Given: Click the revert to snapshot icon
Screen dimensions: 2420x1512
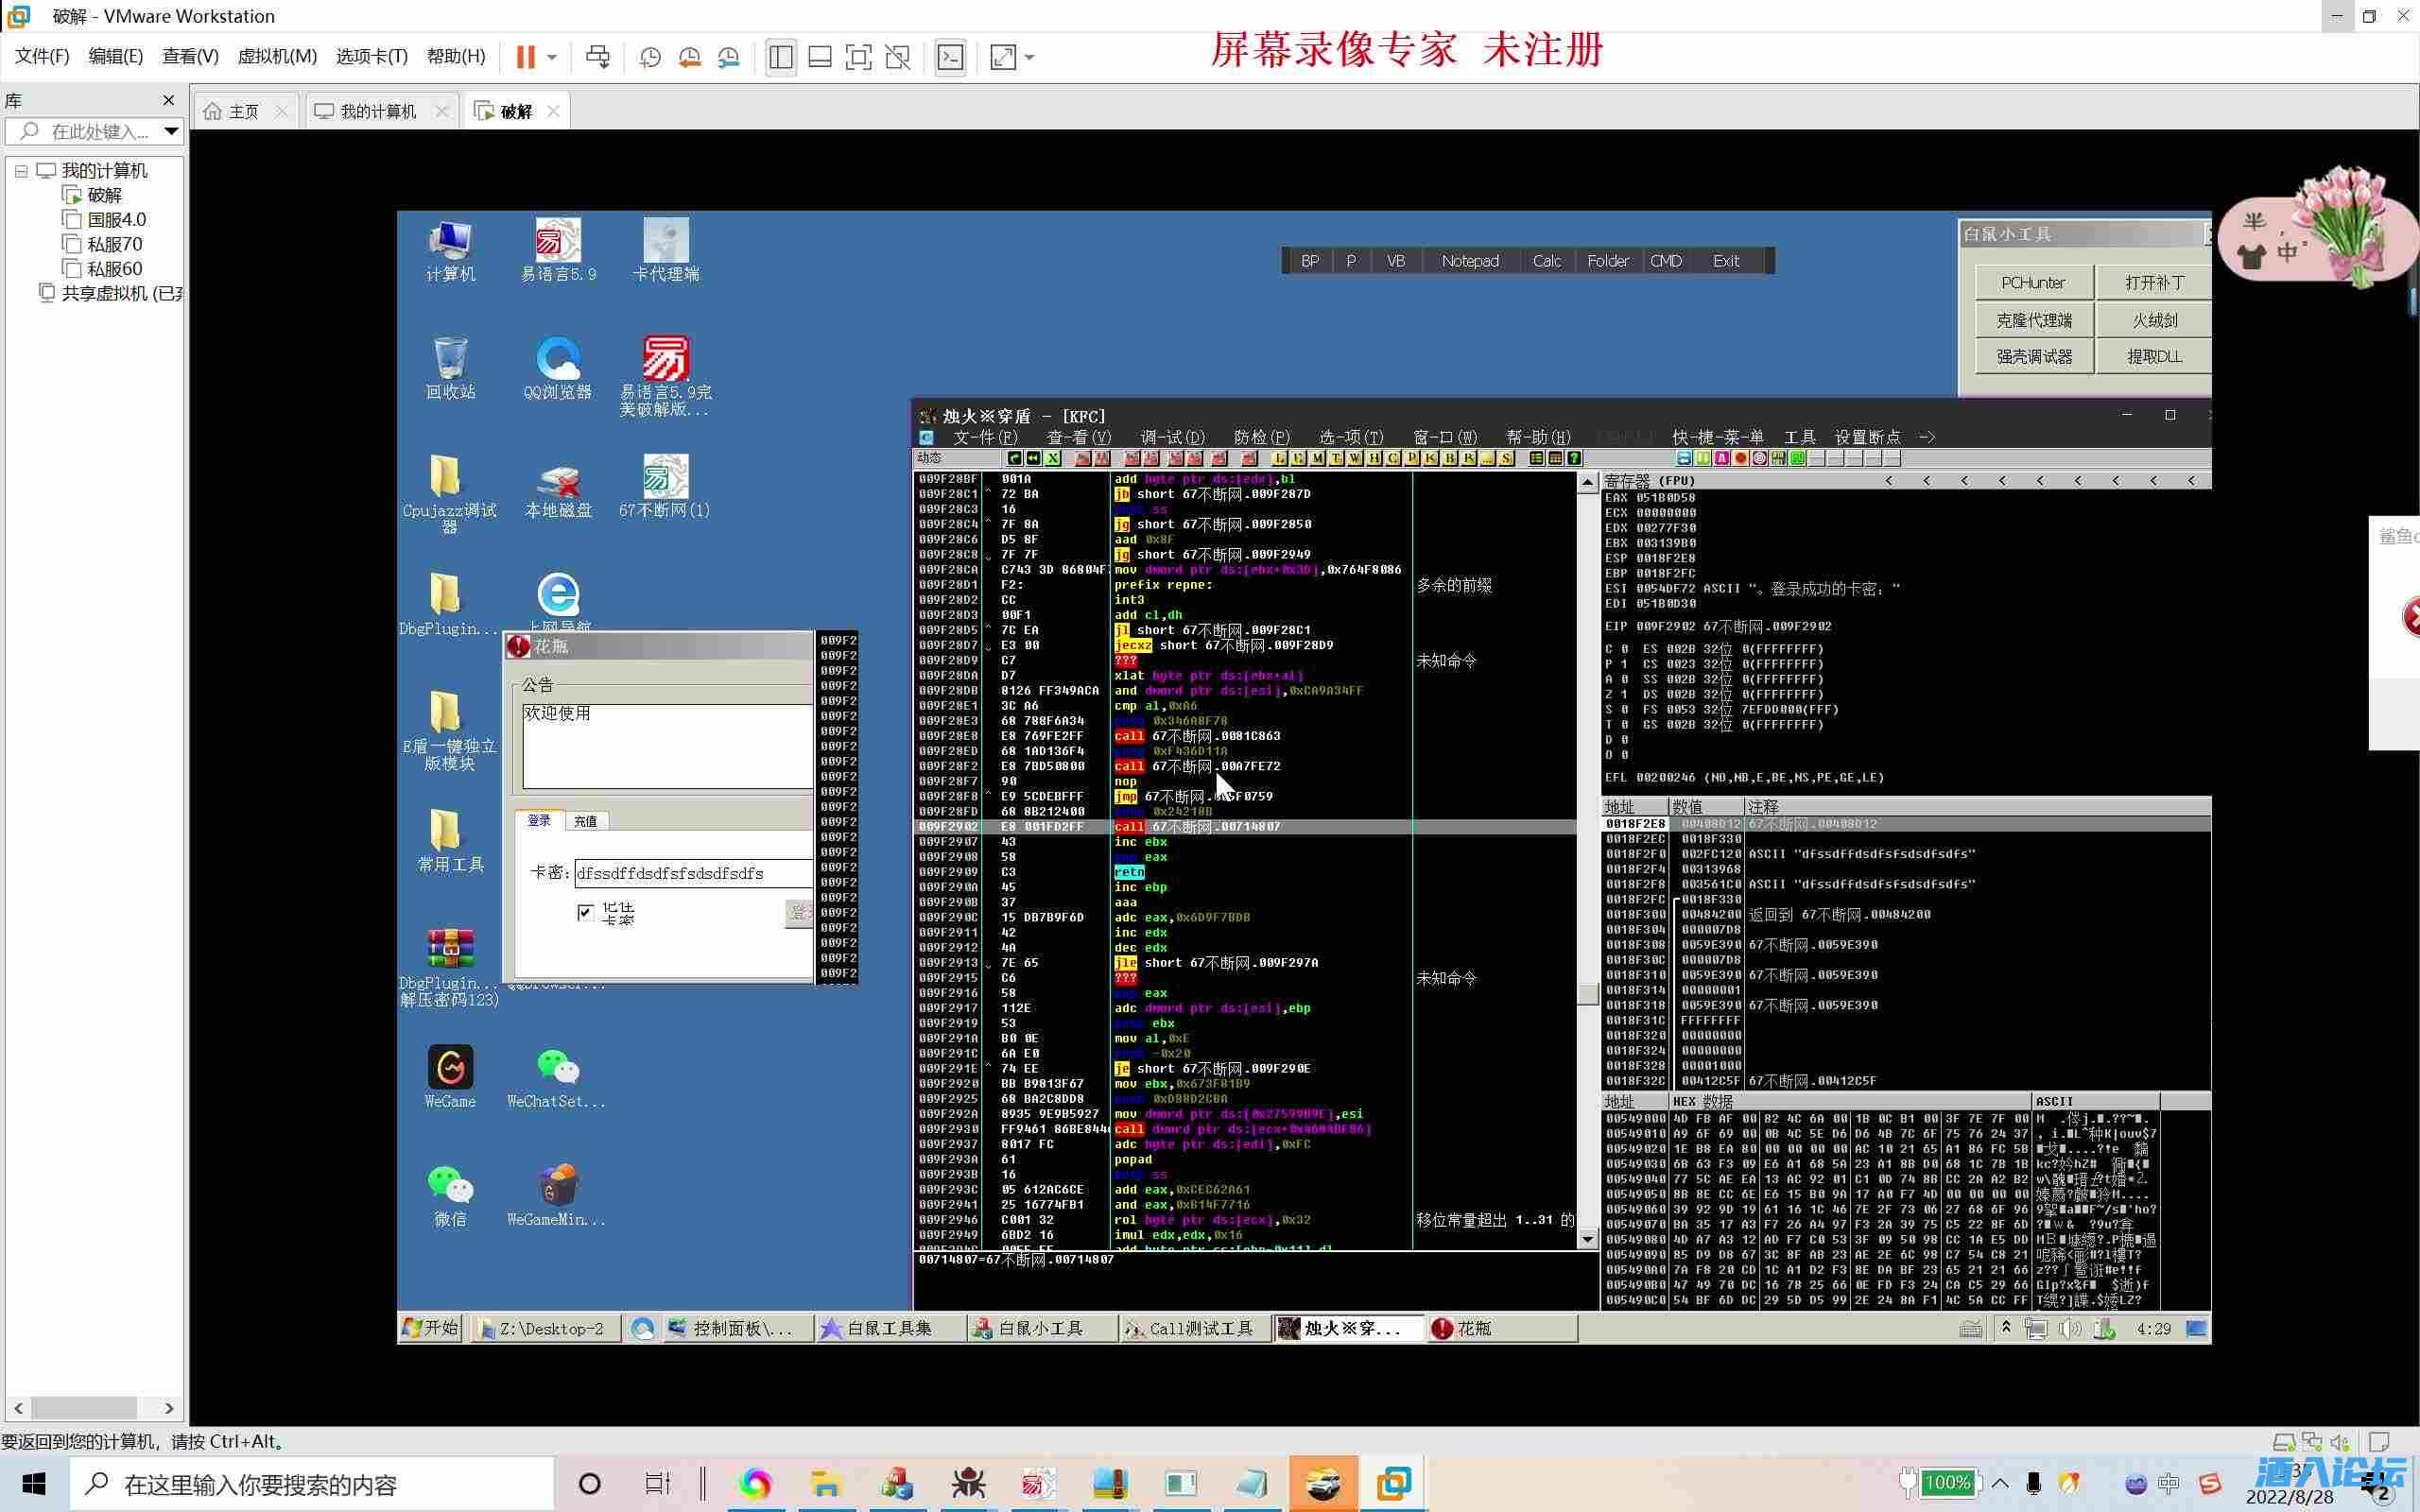Looking at the screenshot, I should click(689, 57).
